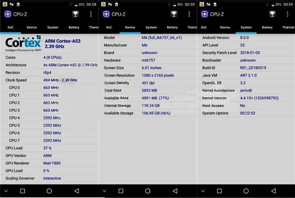
Task: Open the Thermal tab in the right screen
Action: coord(288,27)
